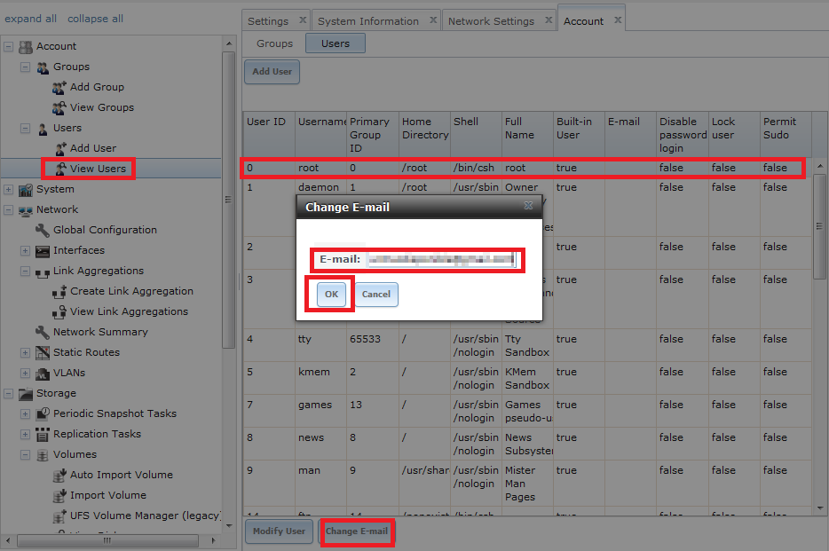
Task: Switch to the Network Settings tab
Action: (491, 21)
